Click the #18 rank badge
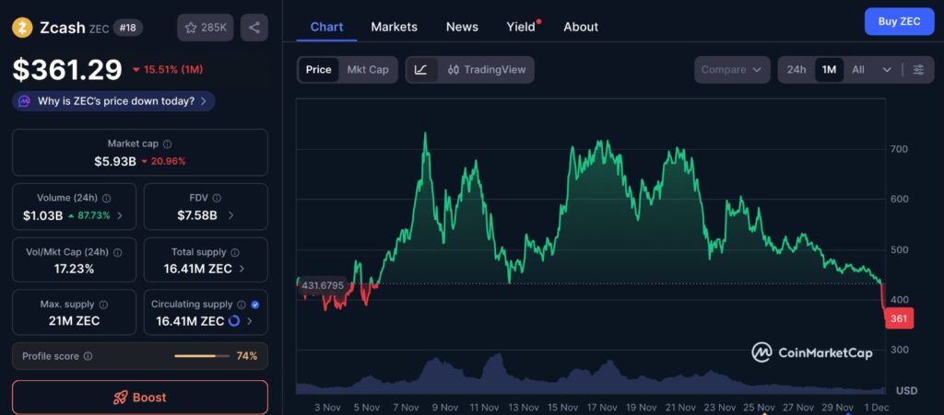This screenshot has width=944, height=415. (x=128, y=28)
